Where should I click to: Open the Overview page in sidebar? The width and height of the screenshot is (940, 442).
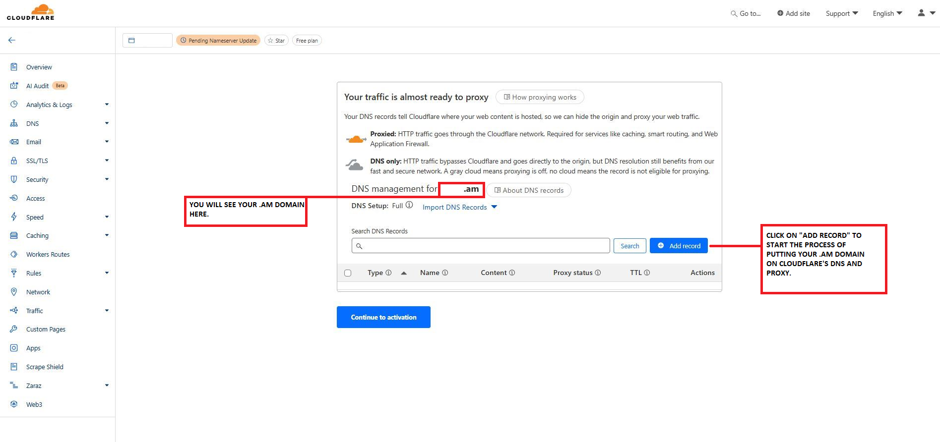tap(39, 67)
